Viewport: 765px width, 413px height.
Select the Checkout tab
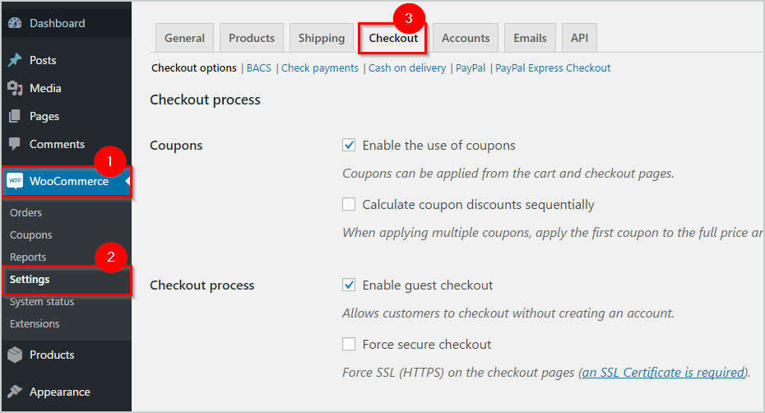393,38
